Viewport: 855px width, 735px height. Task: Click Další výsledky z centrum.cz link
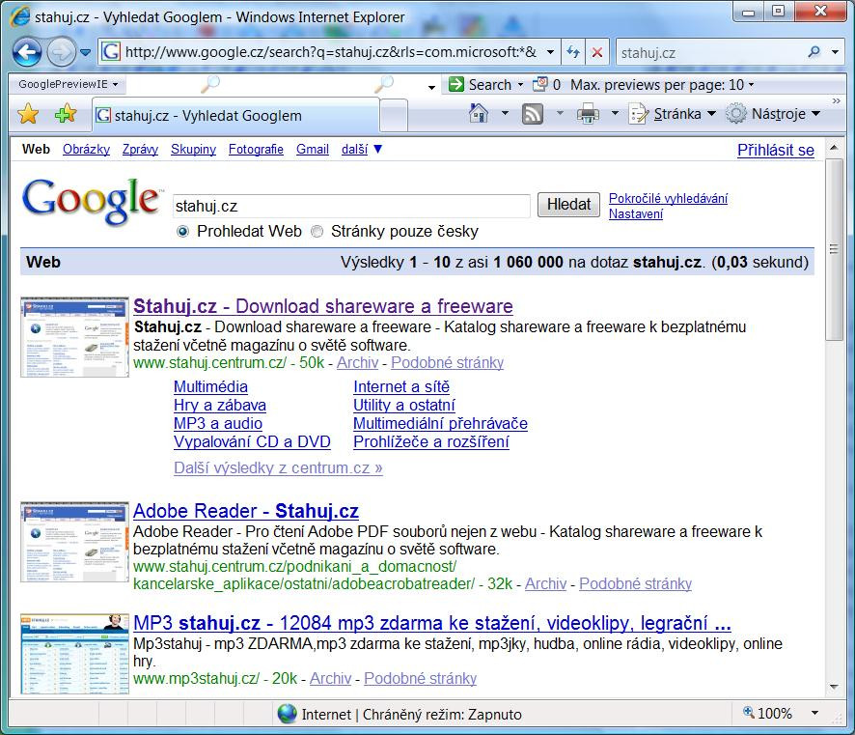[278, 468]
